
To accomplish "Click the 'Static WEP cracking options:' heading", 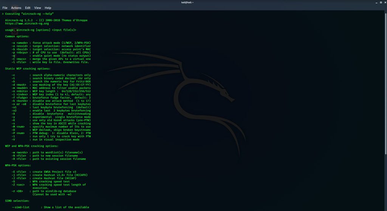I will [x=28, y=68].
